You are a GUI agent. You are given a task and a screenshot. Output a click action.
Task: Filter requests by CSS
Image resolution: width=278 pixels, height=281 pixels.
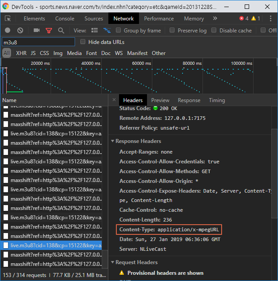(x=44, y=53)
